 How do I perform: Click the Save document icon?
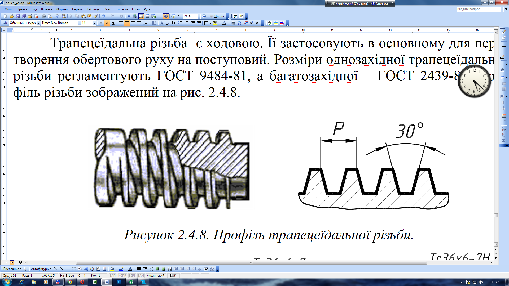coord(17,16)
